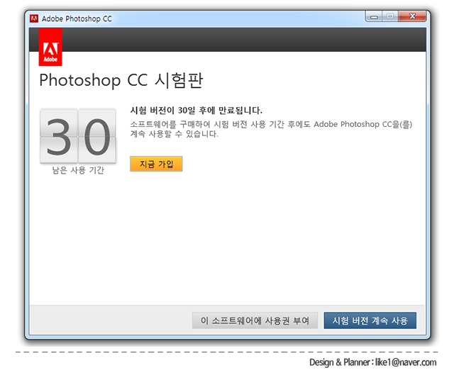Click the Adobe Photoshop CC title text
The height and width of the screenshot is (375, 454).
(x=77, y=19)
